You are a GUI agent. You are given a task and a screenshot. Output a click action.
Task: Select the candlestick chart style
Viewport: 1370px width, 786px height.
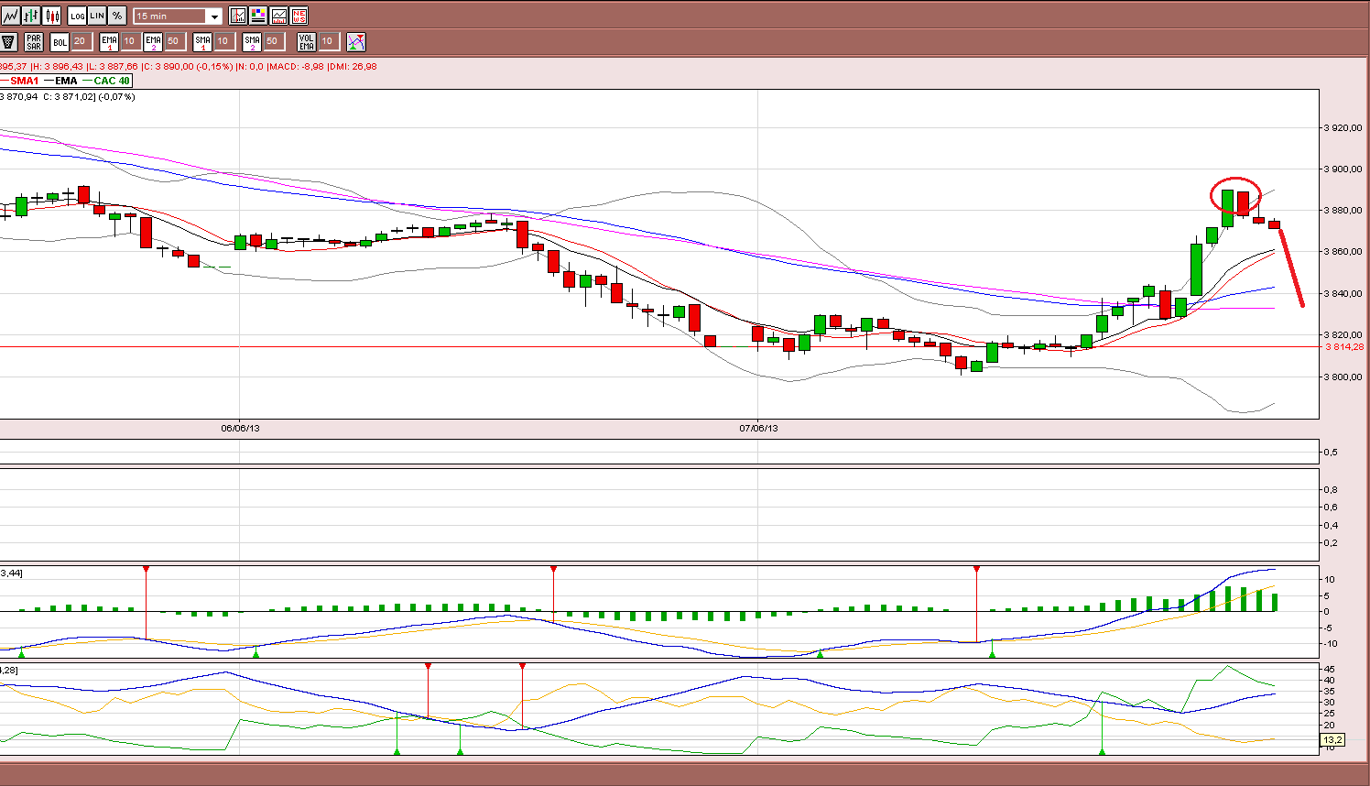point(51,16)
